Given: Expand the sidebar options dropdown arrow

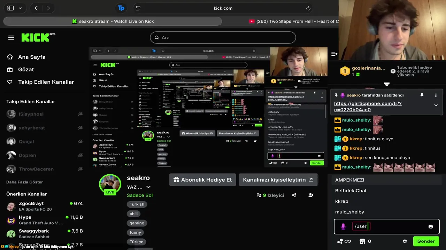Looking at the screenshot, I should (20, 8).
